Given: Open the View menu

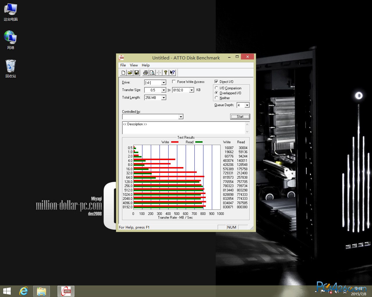Looking at the screenshot, I should point(134,65).
